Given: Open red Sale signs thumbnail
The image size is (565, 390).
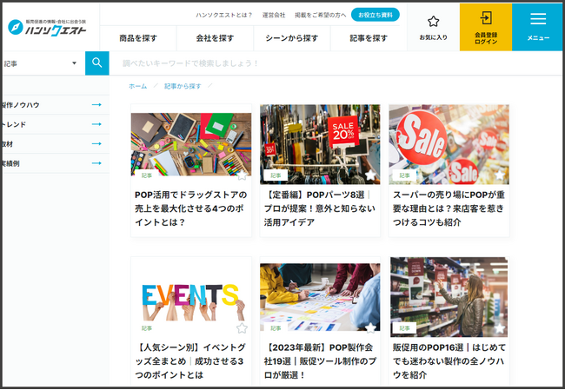Looking at the screenshot, I should (x=449, y=144).
